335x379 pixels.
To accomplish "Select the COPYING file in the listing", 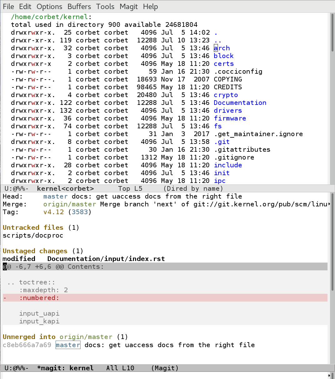I will (228, 79).
